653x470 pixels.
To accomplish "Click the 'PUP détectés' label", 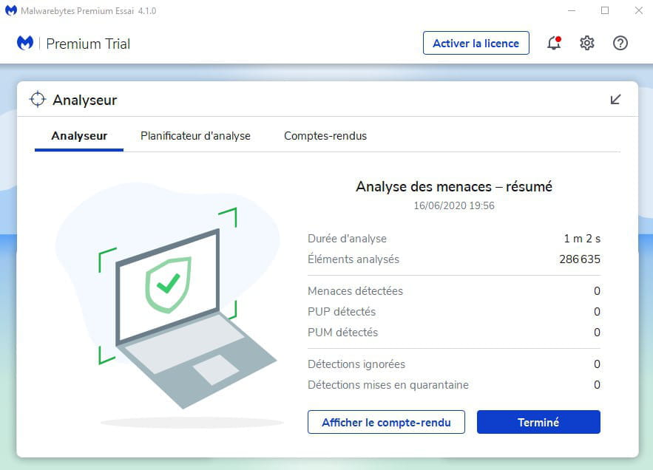I will point(342,312).
